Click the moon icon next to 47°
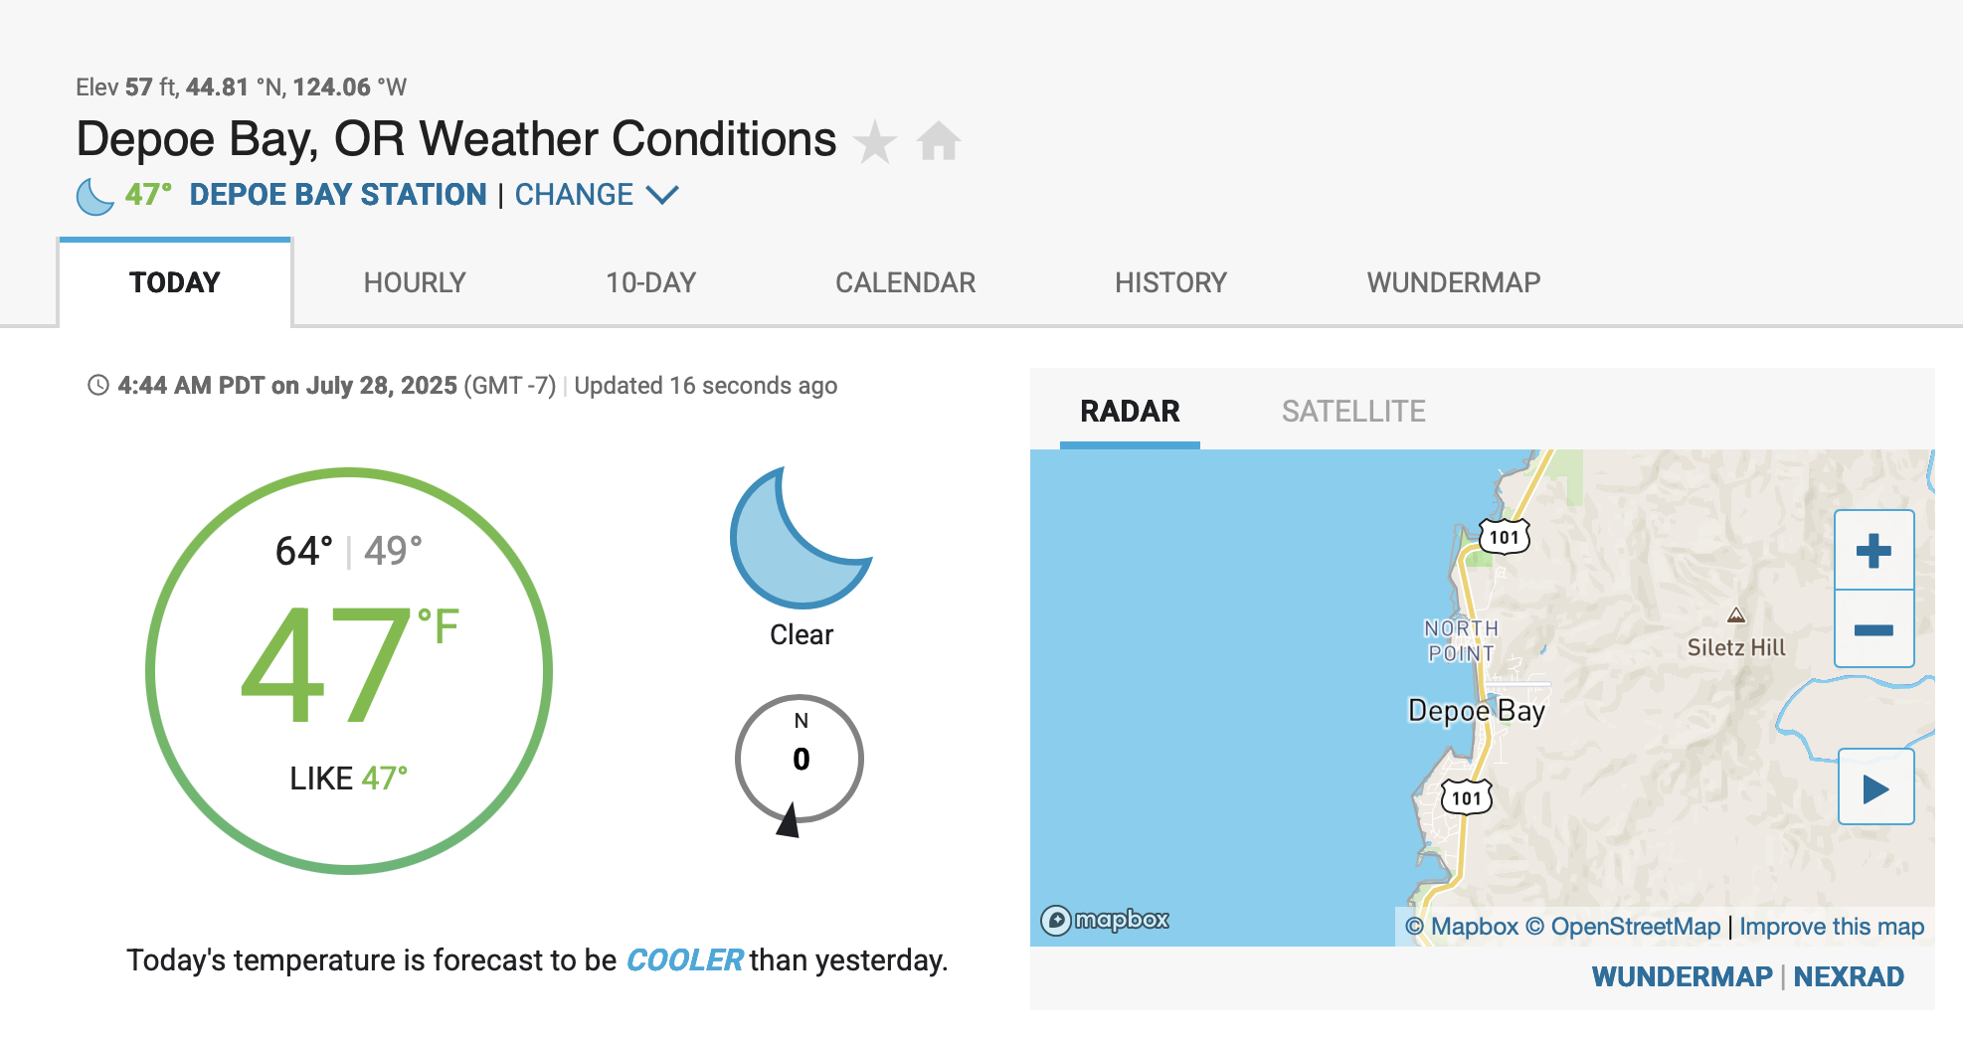Viewport: 1963px width, 1042px height. click(94, 195)
